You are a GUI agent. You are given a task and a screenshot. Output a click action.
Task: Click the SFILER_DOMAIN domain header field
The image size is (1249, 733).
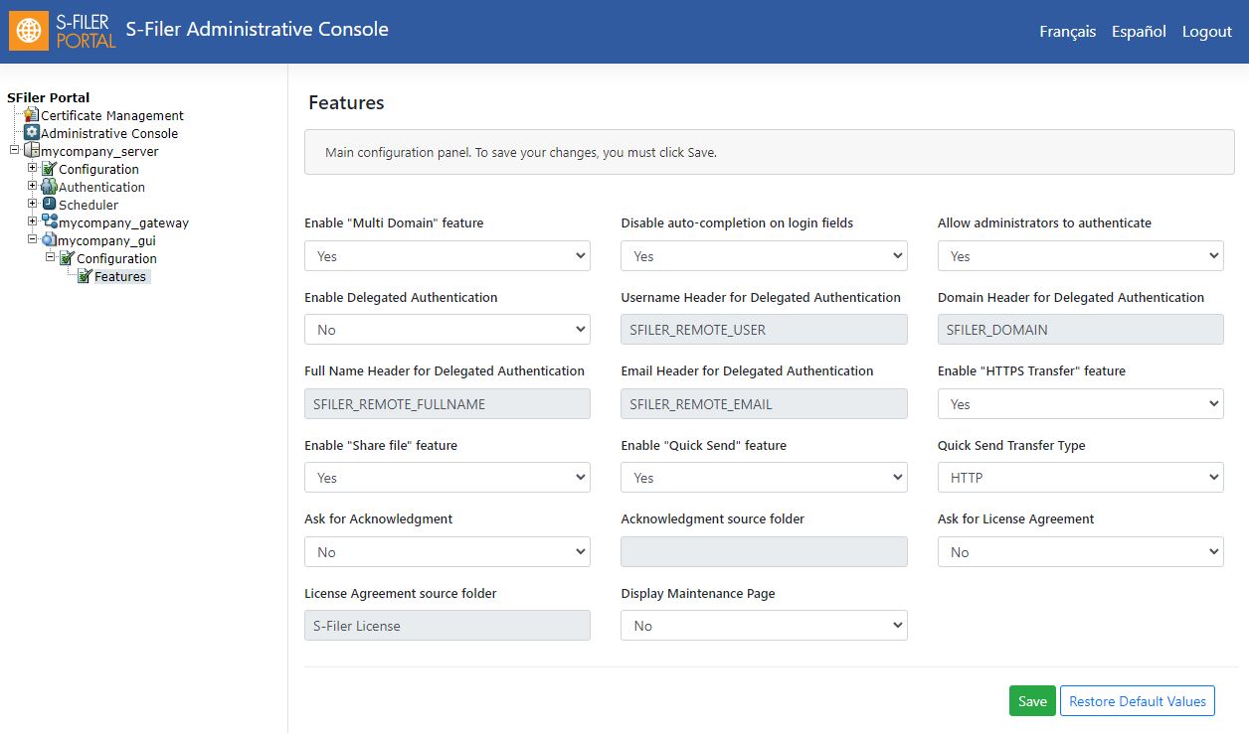point(1081,330)
